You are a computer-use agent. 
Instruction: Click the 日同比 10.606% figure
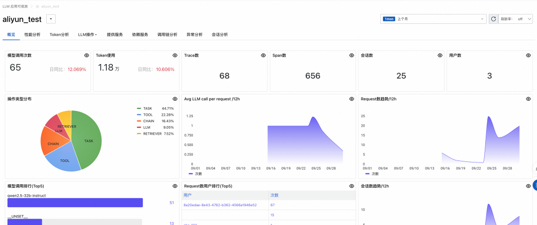165,70
